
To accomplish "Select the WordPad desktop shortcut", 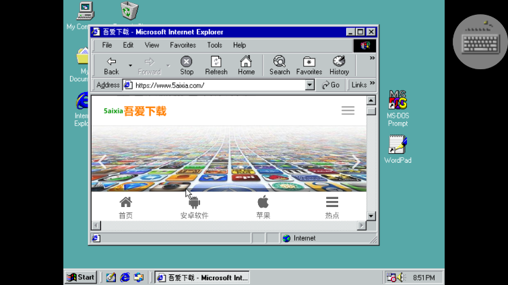I will tap(398, 149).
